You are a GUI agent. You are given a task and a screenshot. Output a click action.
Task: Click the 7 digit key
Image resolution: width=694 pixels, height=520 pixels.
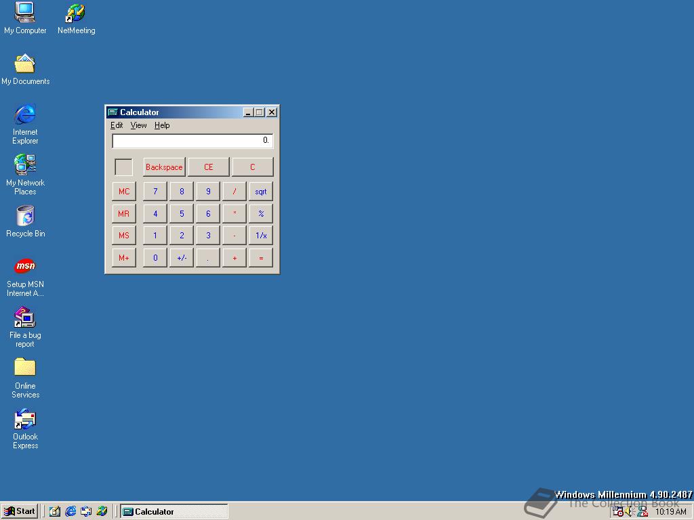click(155, 192)
